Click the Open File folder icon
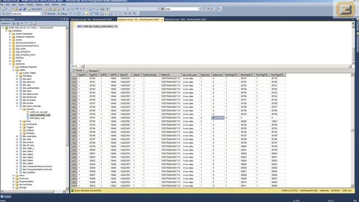Screen dimensions: 359x202 [16, 9]
